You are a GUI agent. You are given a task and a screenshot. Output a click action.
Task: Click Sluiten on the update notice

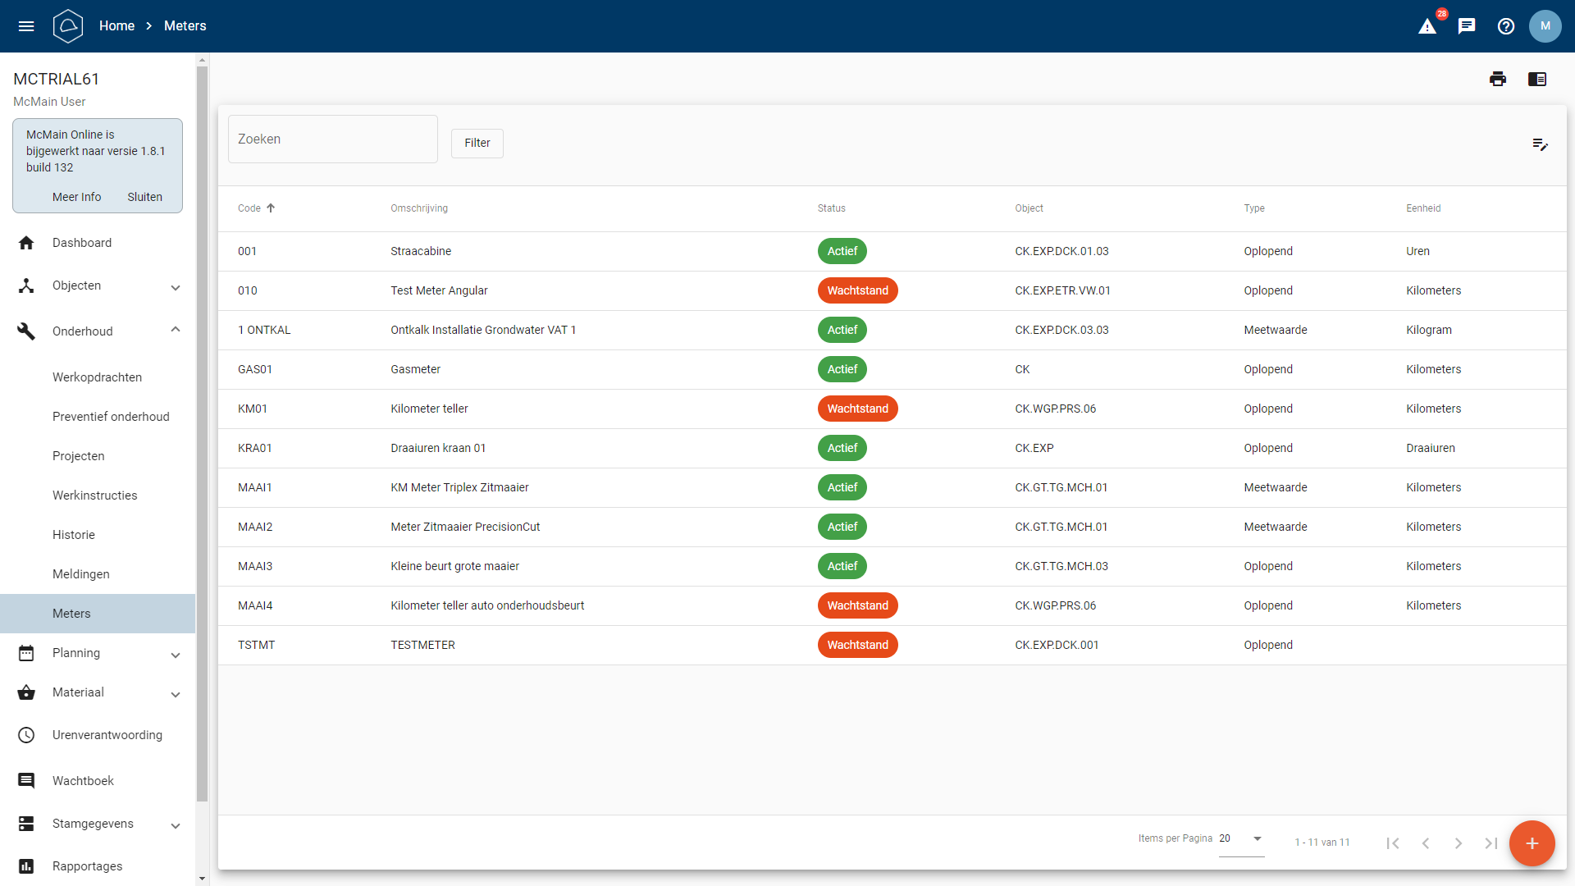tap(144, 197)
